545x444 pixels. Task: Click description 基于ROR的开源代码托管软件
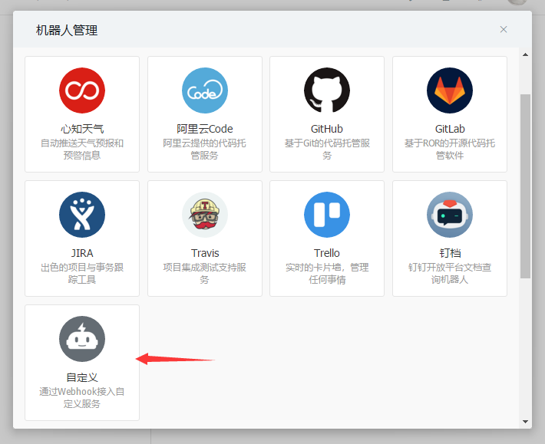[x=449, y=150]
